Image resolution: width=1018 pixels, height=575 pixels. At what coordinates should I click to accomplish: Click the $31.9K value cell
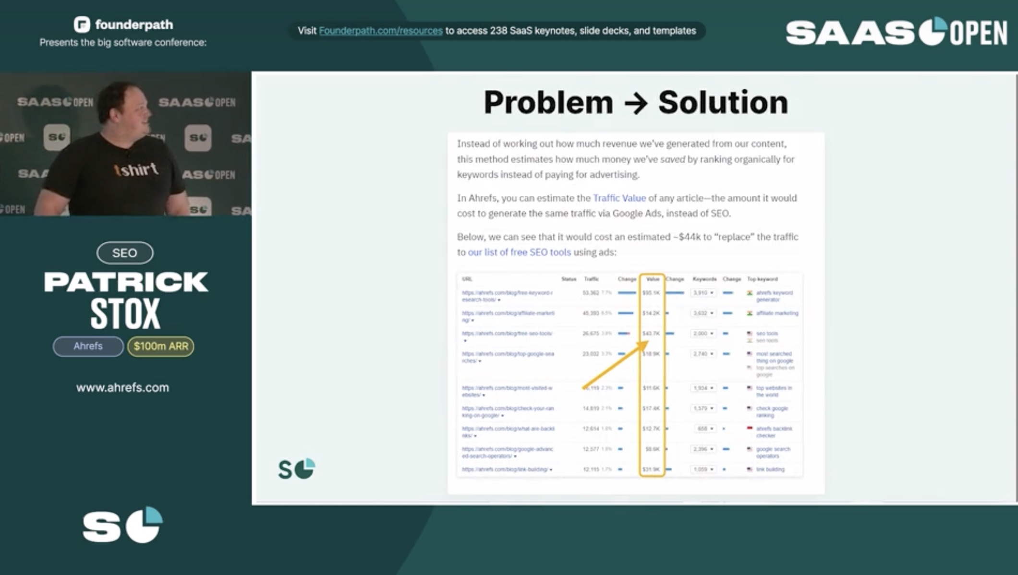pyautogui.click(x=651, y=469)
